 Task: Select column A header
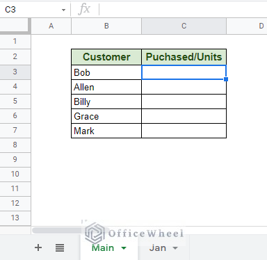[51, 26]
